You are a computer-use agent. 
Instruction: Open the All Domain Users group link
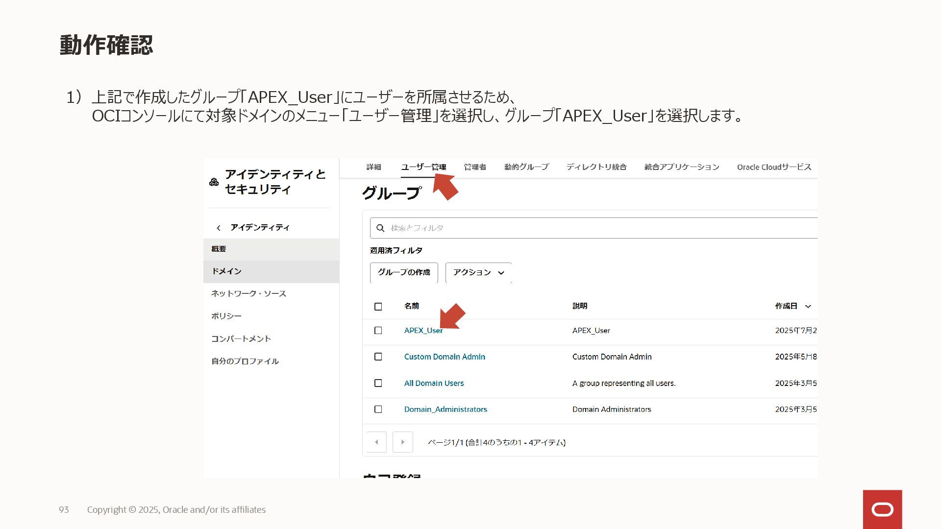(434, 383)
